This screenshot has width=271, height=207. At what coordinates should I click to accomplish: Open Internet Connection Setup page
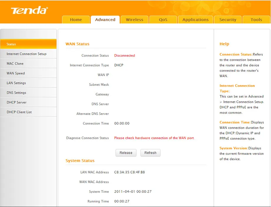click(x=28, y=54)
